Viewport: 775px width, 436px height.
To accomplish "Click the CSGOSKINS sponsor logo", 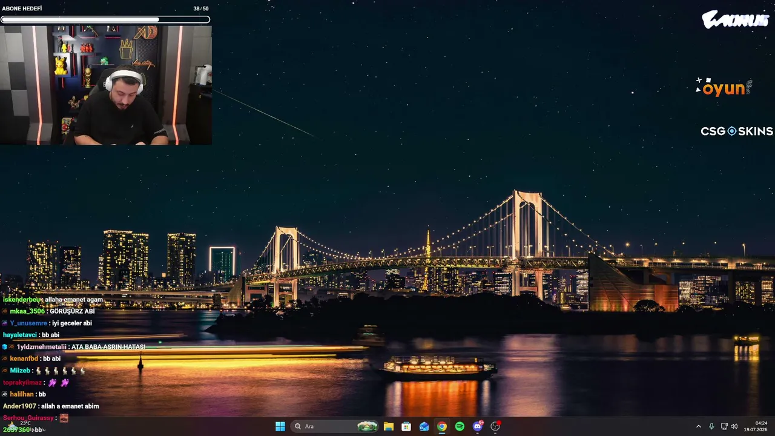I will click(x=737, y=131).
